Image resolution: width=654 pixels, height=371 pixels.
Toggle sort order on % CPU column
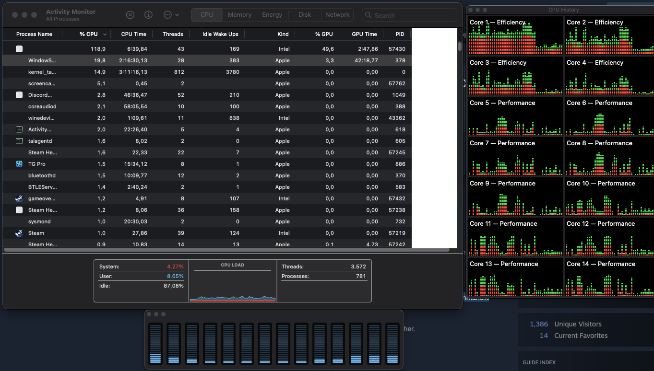[x=89, y=34]
